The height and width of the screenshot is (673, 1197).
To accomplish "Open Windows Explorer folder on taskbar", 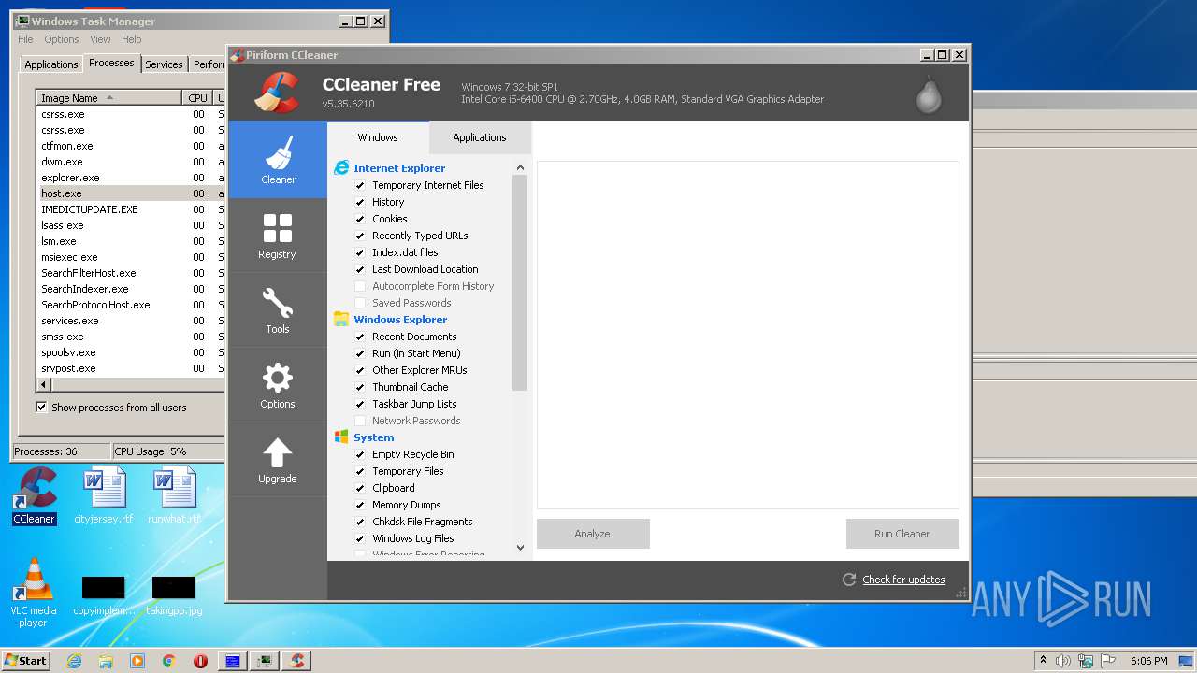I will click(x=106, y=661).
